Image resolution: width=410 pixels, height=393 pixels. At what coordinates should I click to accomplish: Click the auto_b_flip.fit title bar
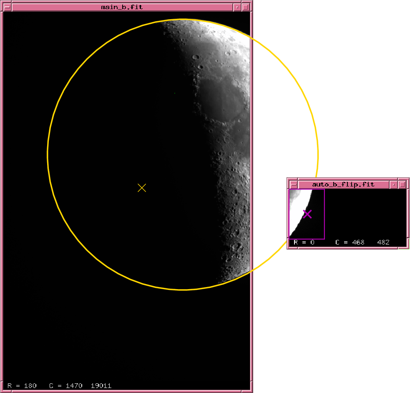[343, 184]
